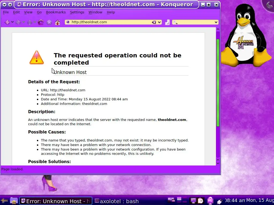Click the 'Details of the Request:' heading
The image size is (274, 205).
(54, 82)
